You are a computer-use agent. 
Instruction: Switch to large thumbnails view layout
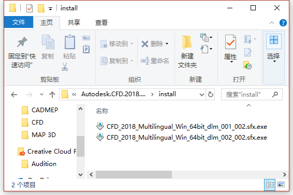point(281,185)
